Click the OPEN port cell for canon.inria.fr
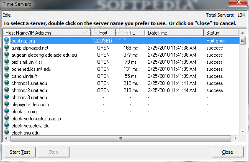249x162 pixels. (x=103, y=76)
